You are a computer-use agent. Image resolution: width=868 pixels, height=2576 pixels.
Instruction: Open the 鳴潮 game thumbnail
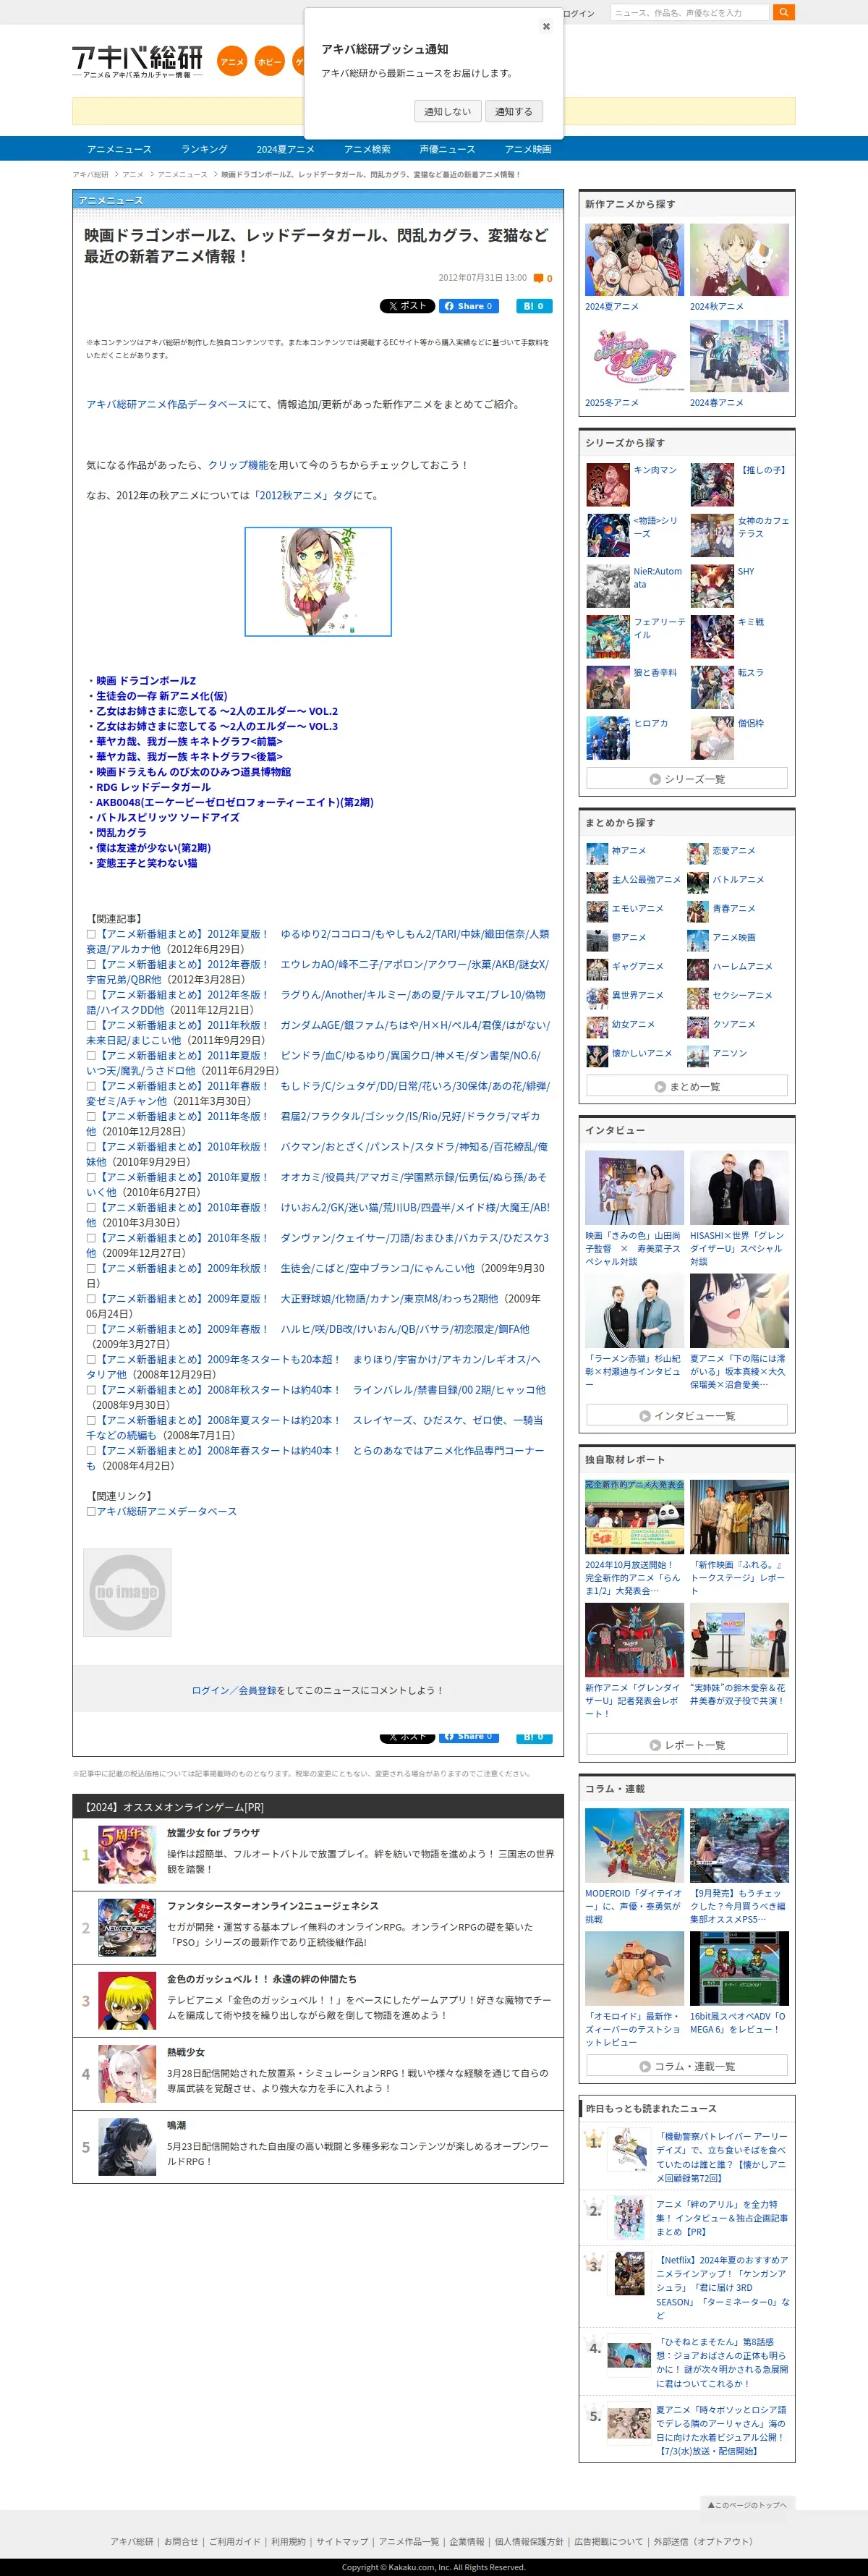pos(127,2146)
